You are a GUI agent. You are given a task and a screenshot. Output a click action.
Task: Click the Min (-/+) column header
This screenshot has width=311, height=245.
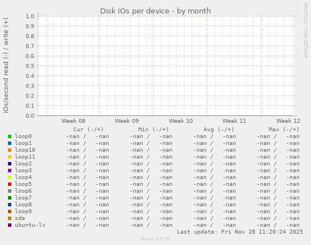154,130
